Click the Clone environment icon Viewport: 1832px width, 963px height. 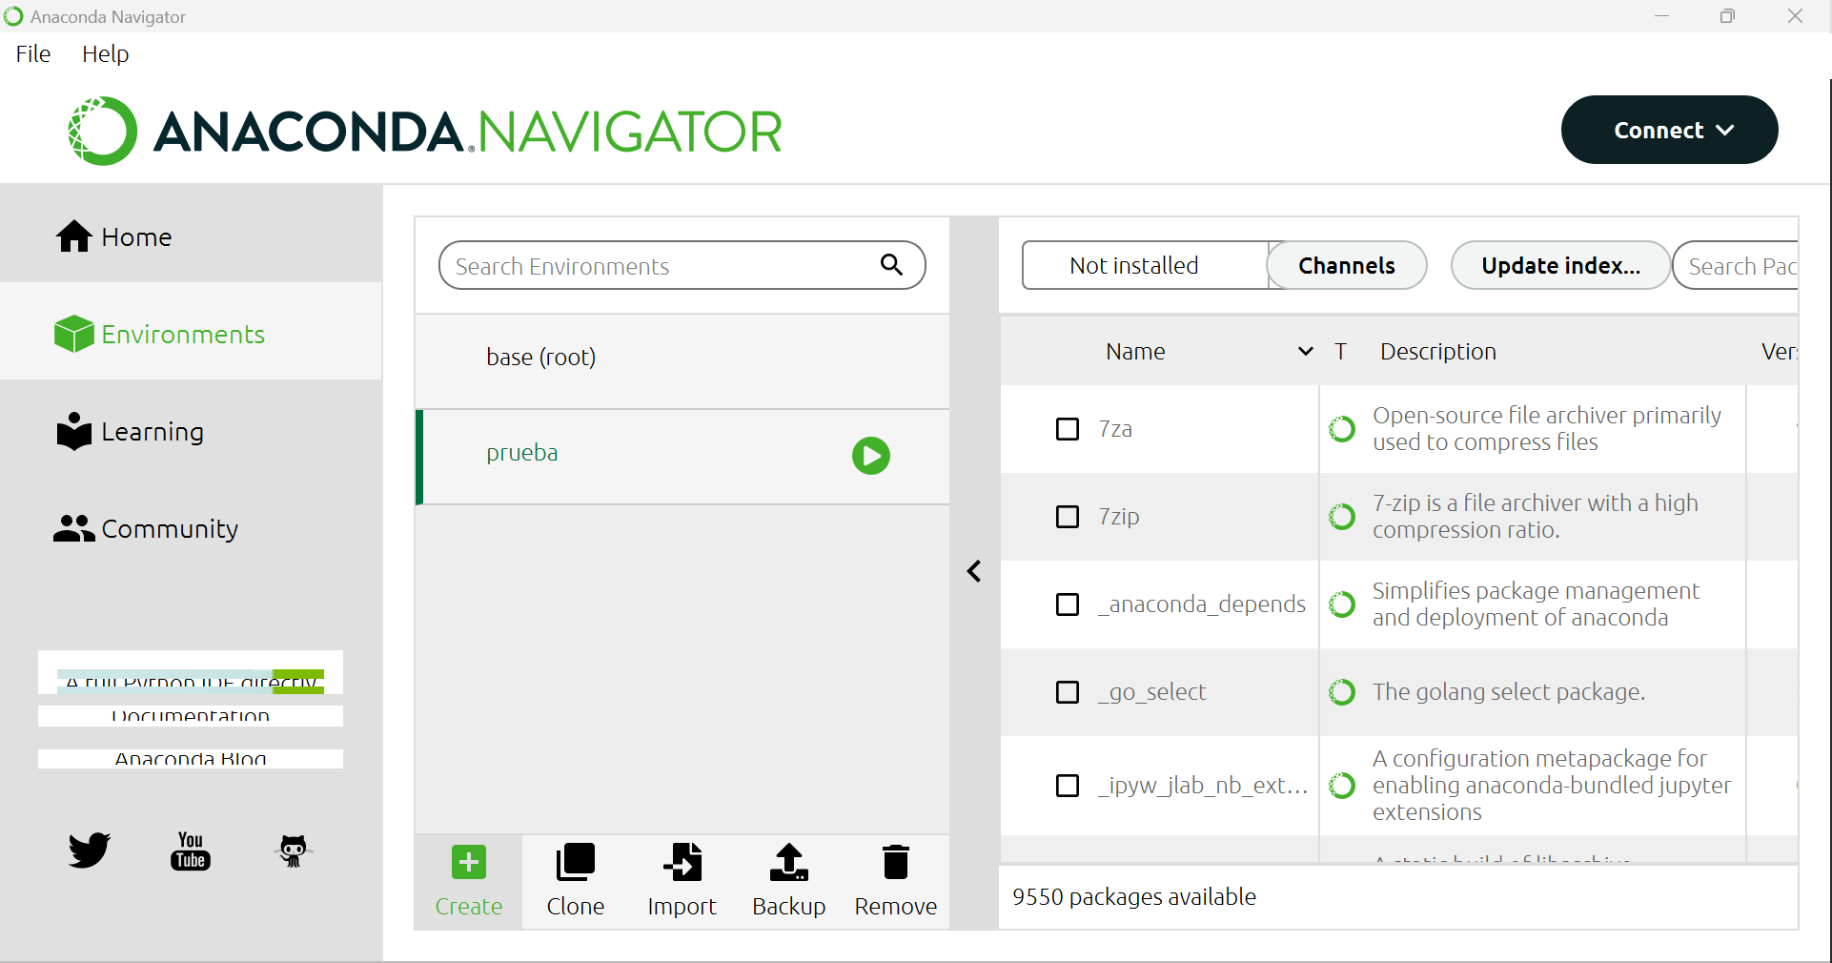tap(575, 863)
